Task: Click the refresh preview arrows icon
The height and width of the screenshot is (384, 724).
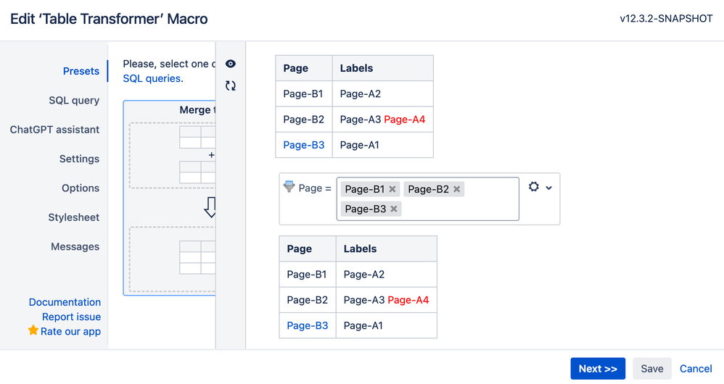Action: 231,85
